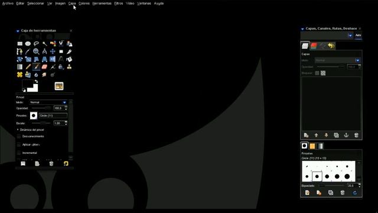Select the Measure compass tool
This screenshot has width=378, height=213.
(45, 51)
